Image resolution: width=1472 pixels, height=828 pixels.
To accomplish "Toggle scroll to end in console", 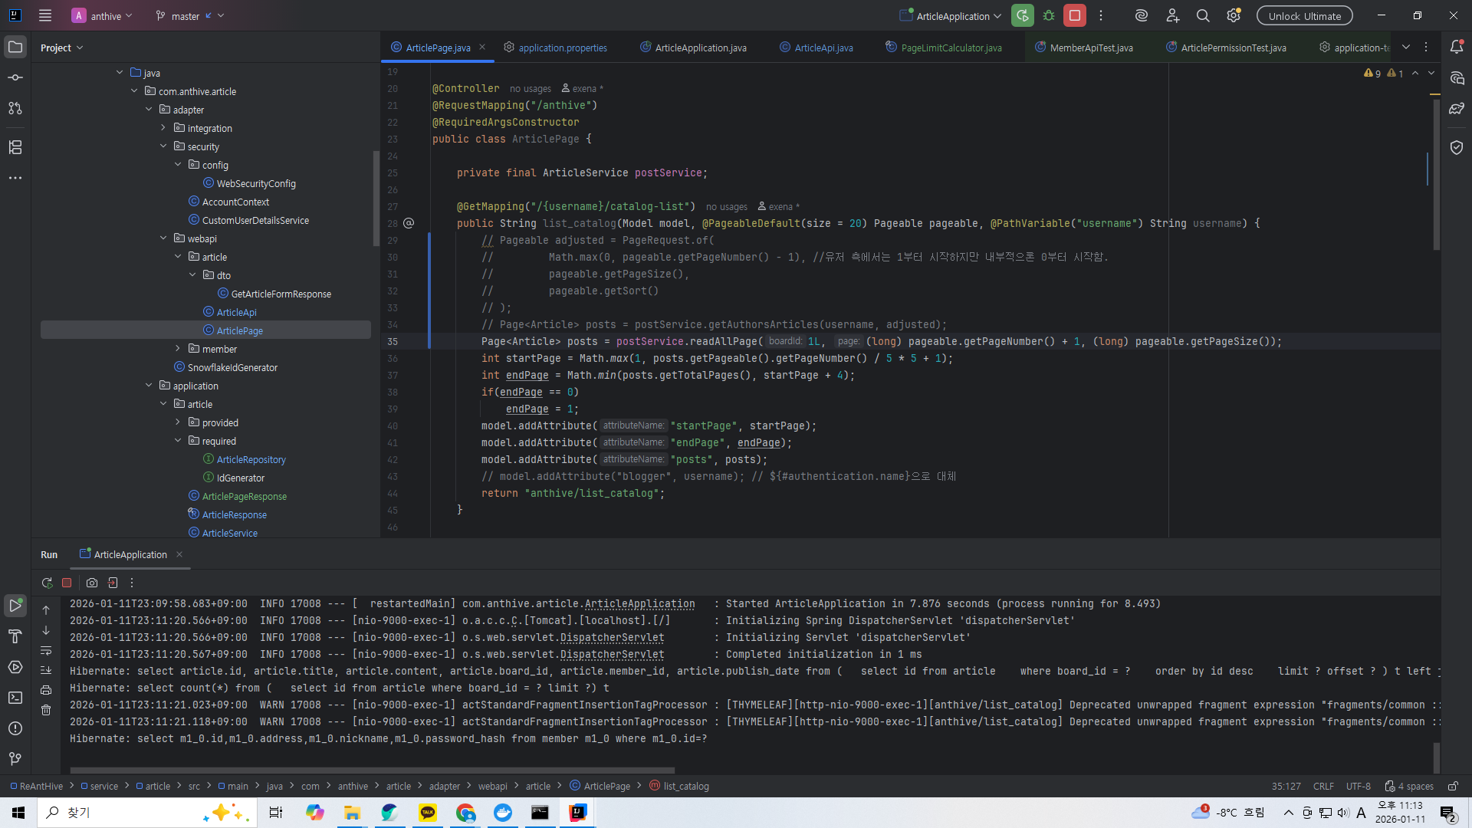I will click(x=46, y=670).
